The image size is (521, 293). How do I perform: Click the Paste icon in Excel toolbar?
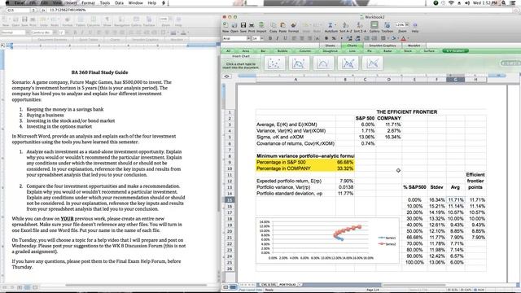point(282,25)
